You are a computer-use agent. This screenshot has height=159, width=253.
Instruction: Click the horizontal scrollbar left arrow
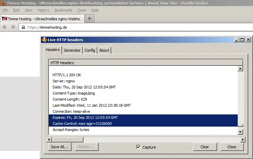49,139
